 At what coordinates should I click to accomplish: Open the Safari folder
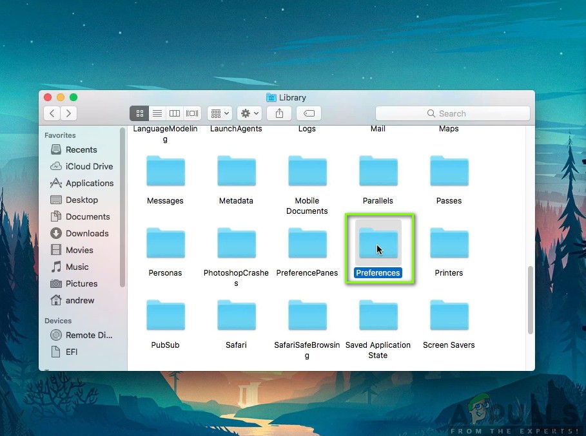[x=236, y=316]
